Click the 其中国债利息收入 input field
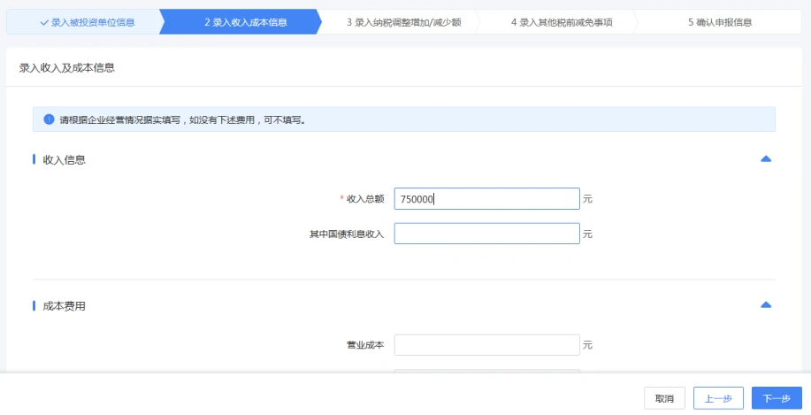The image size is (811, 415). [486, 234]
